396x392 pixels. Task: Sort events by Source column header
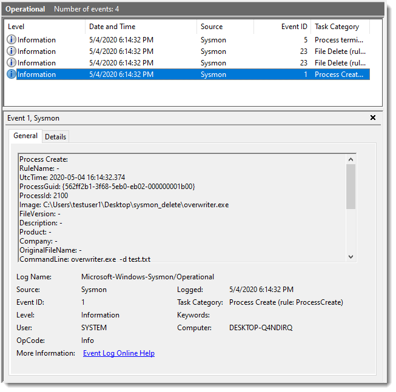pos(224,27)
